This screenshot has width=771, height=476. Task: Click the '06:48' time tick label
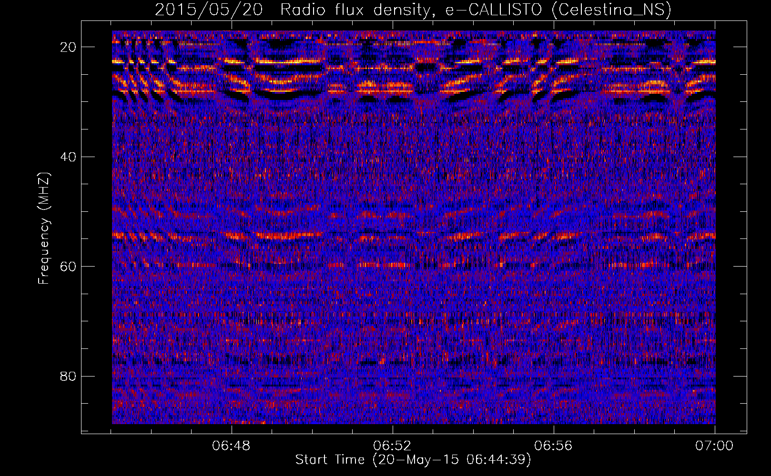232,446
